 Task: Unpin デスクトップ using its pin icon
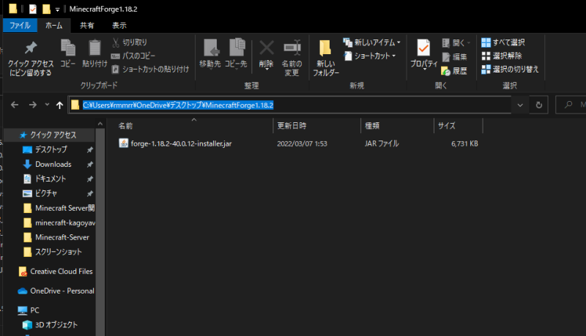pyautogui.click(x=89, y=150)
